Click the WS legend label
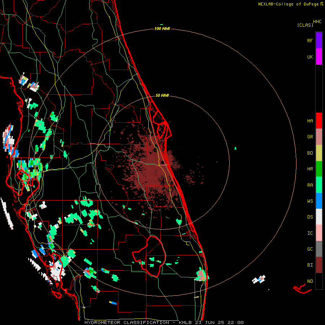This screenshot has width=325, height=325. (x=310, y=201)
